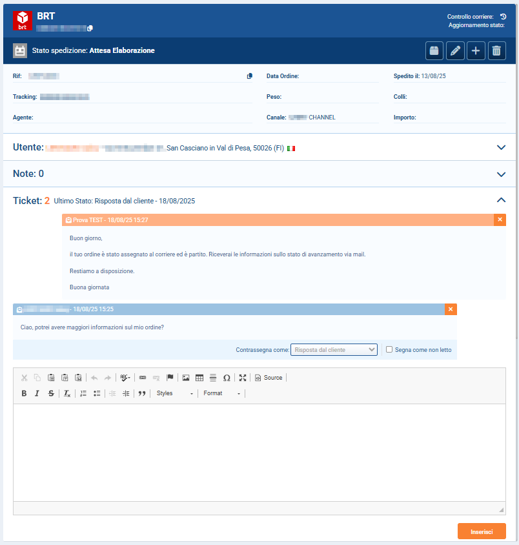The height and width of the screenshot is (545, 519).
Task: Maximize the editor with fullscreen icon
Action: point(243,378)
